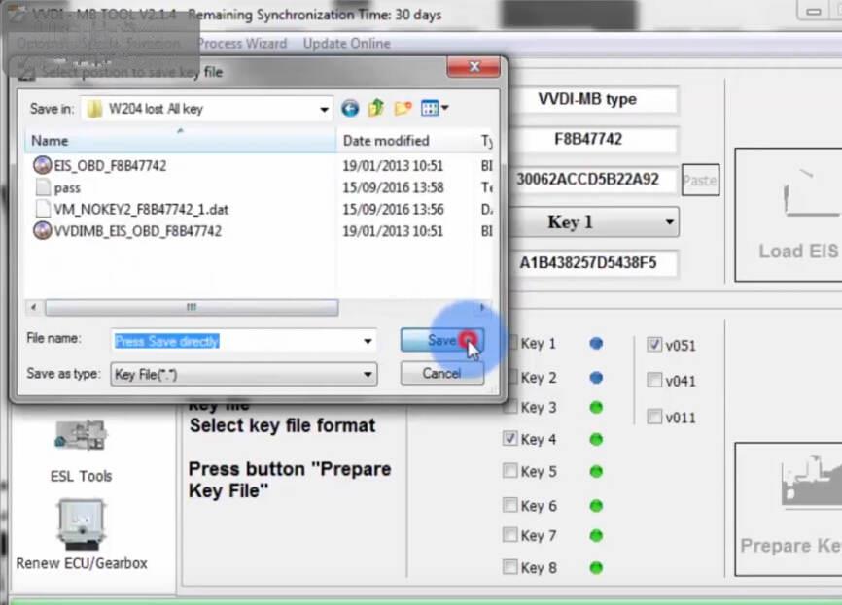Enable the Key 5 checkbox
Screen dimensions: 842x605
510,471
